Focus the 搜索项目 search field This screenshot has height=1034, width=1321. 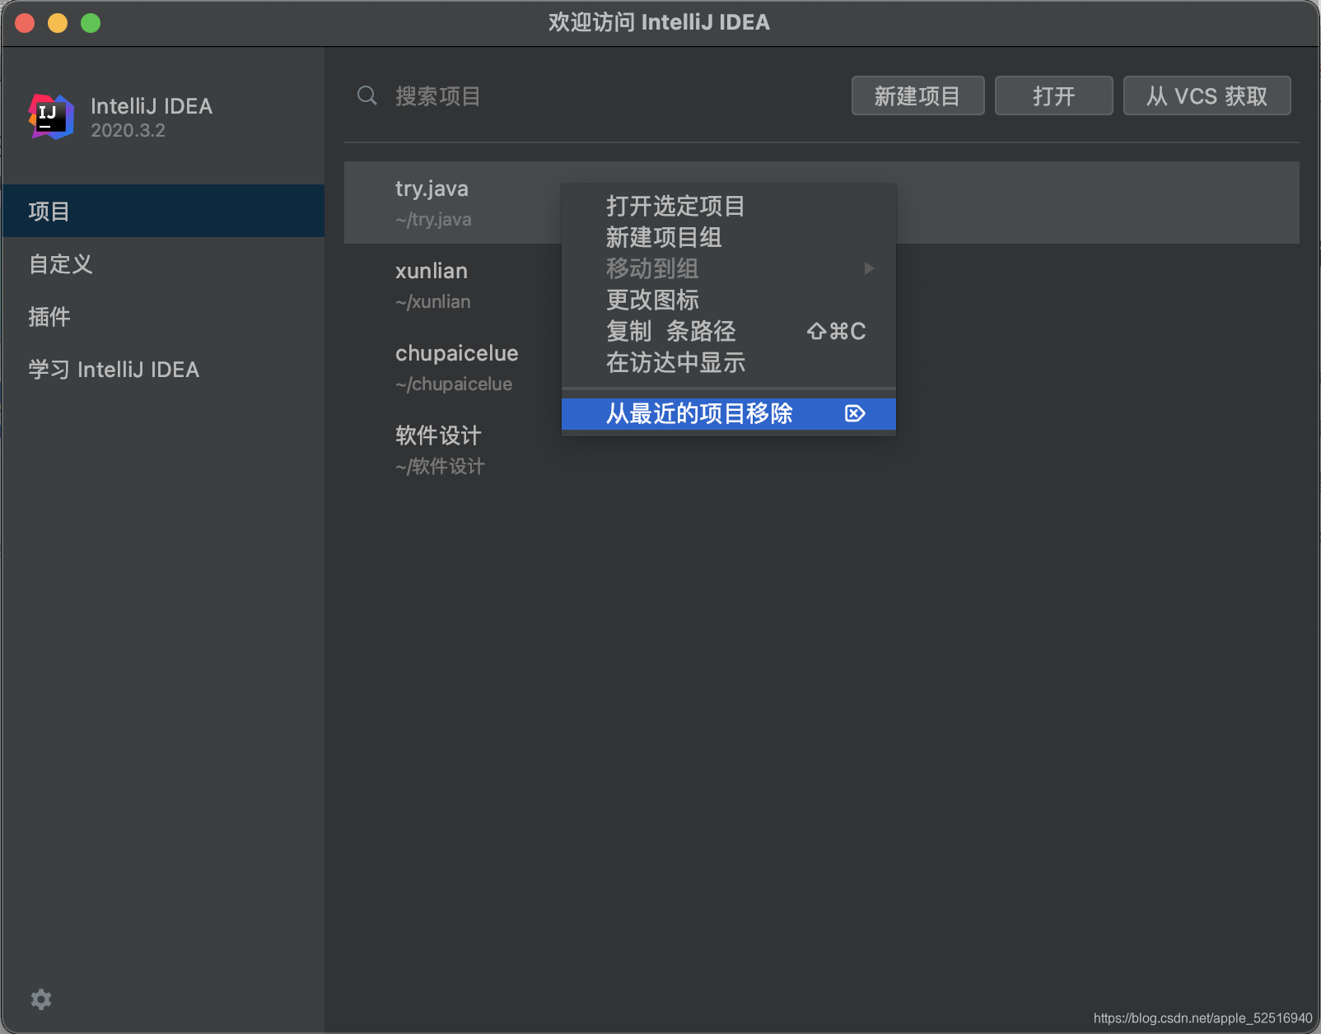tap(597, 96)
